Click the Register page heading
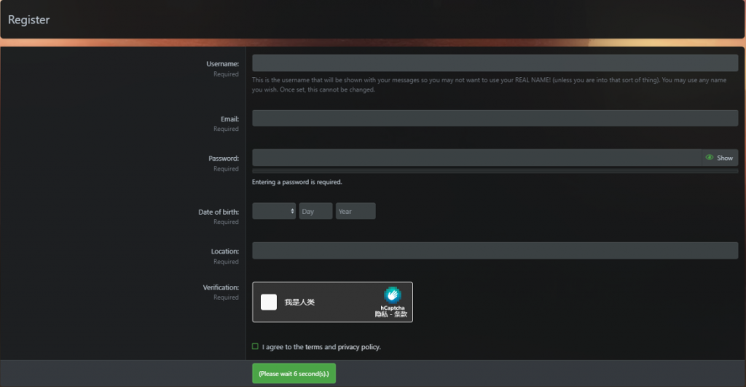This screenshot has width=746, height=387. click(x=28, y=20)
